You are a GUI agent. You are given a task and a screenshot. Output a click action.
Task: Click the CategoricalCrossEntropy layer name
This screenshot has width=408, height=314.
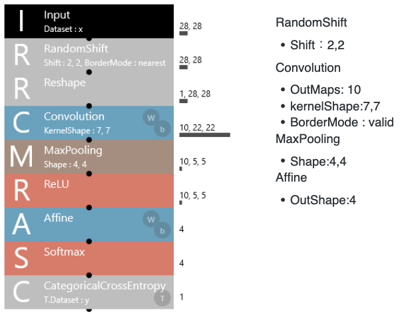click(104, 286)
